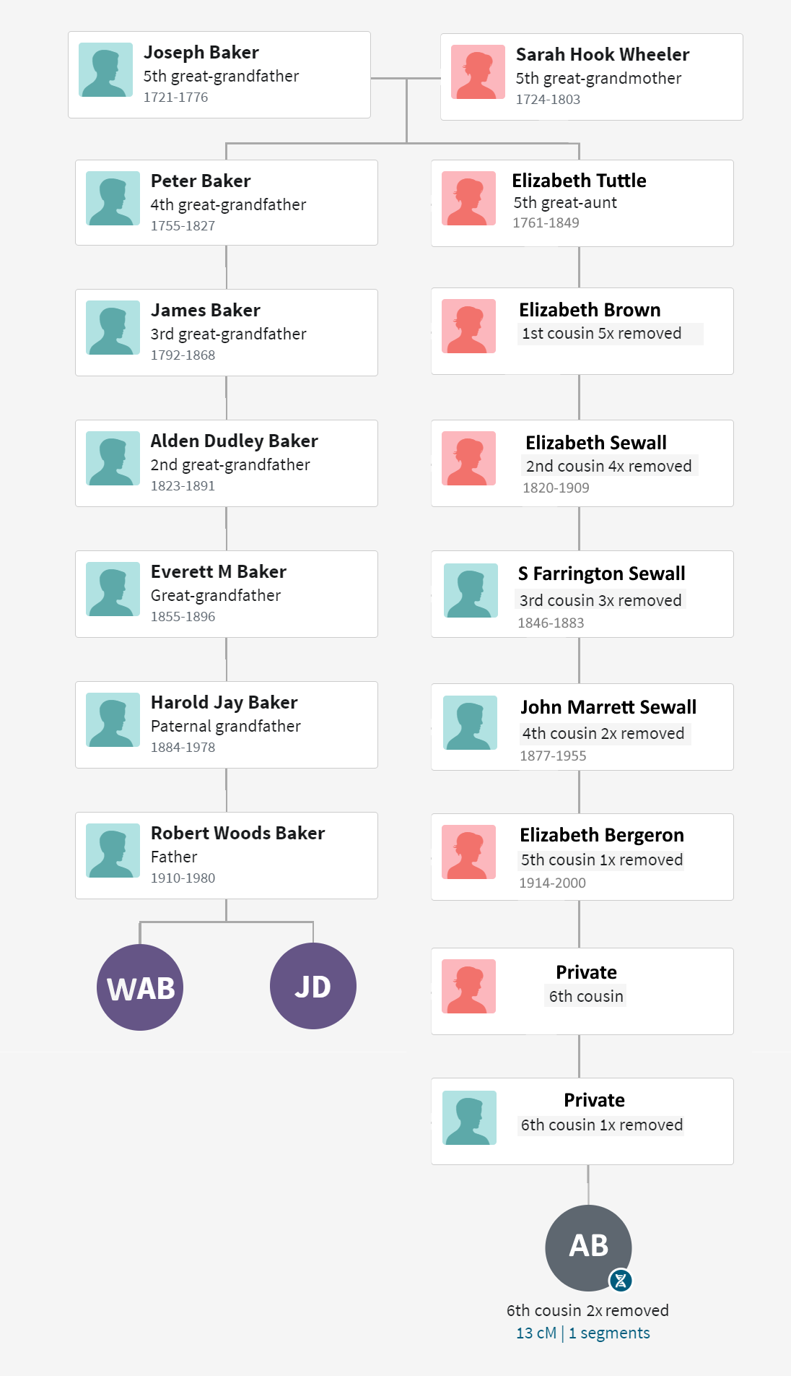The height and width of the screenshot is (1376, 791).
Task: Open Peter Baker's name link
Action: click(201, 181)
